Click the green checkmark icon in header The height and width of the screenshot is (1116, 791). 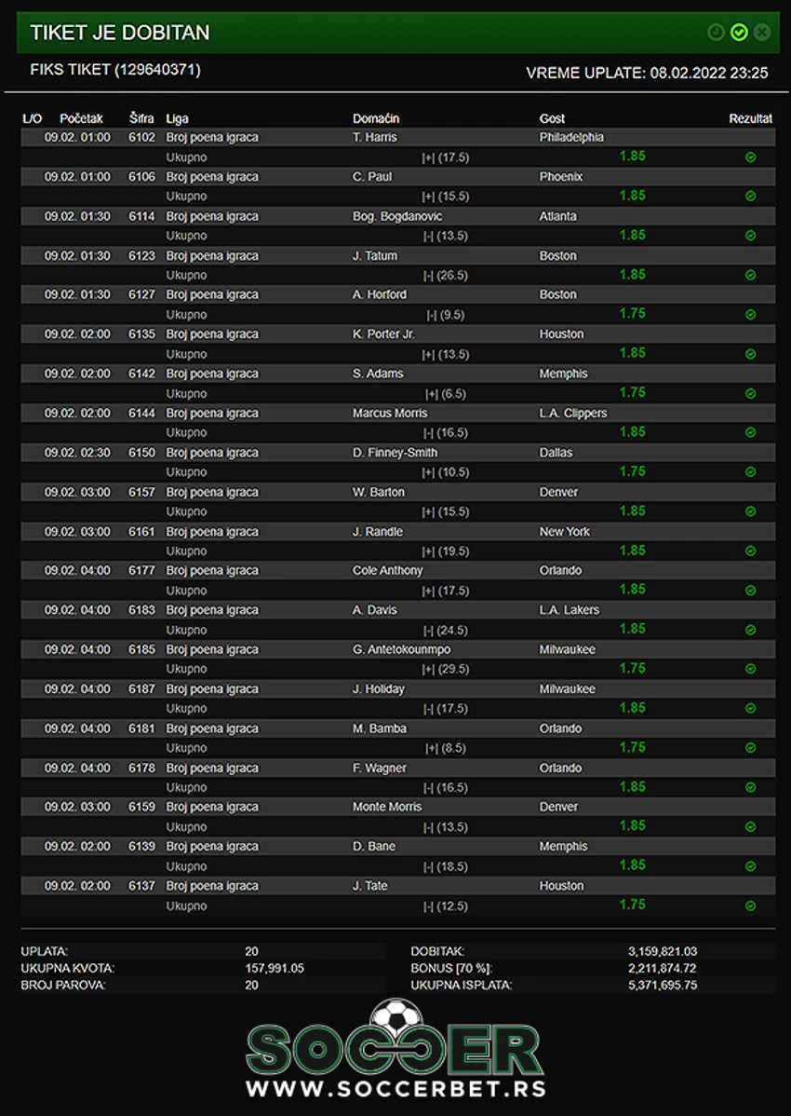tap(739, 32)
